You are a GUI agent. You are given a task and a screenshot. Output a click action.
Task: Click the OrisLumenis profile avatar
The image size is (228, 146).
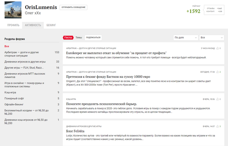click(x=13, y=10)
